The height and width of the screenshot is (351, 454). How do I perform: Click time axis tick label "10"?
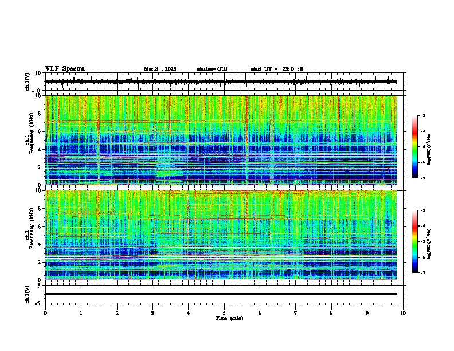(403, 313)
